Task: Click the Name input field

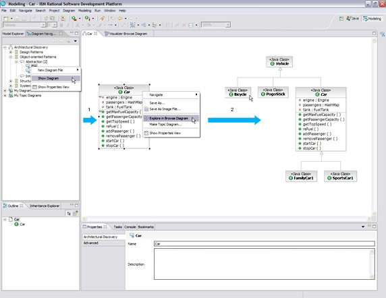Action: tap(265, 243)
